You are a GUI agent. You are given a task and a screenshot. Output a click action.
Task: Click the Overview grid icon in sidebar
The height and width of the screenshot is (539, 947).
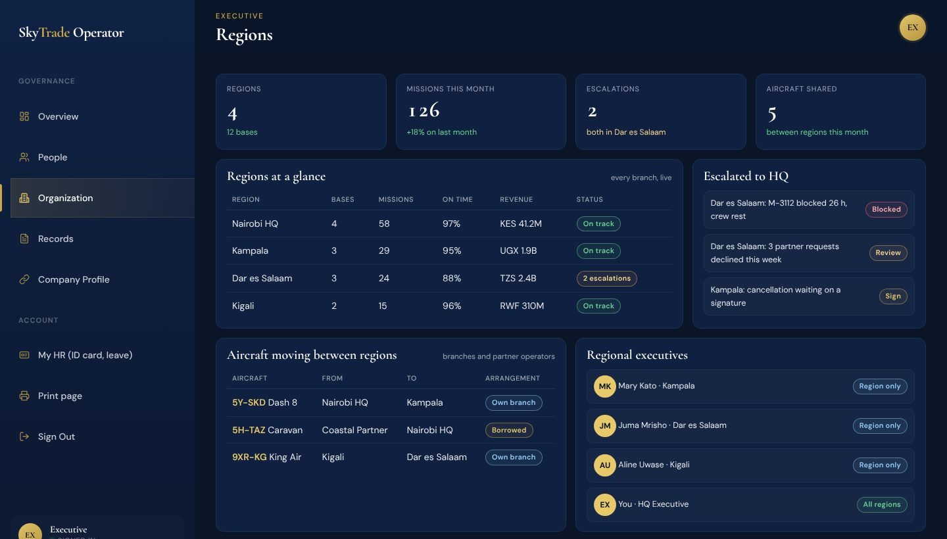click(x=24, y=116)
